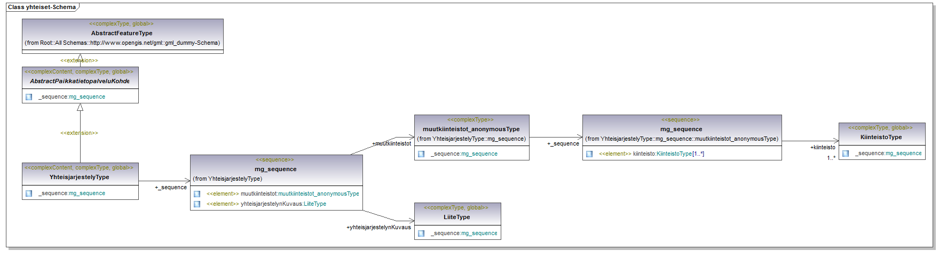This screenshot has height=258, width=947.
Task: Click the extension label above YhteisjarjestelyType
Action: (x=79, y=133)
